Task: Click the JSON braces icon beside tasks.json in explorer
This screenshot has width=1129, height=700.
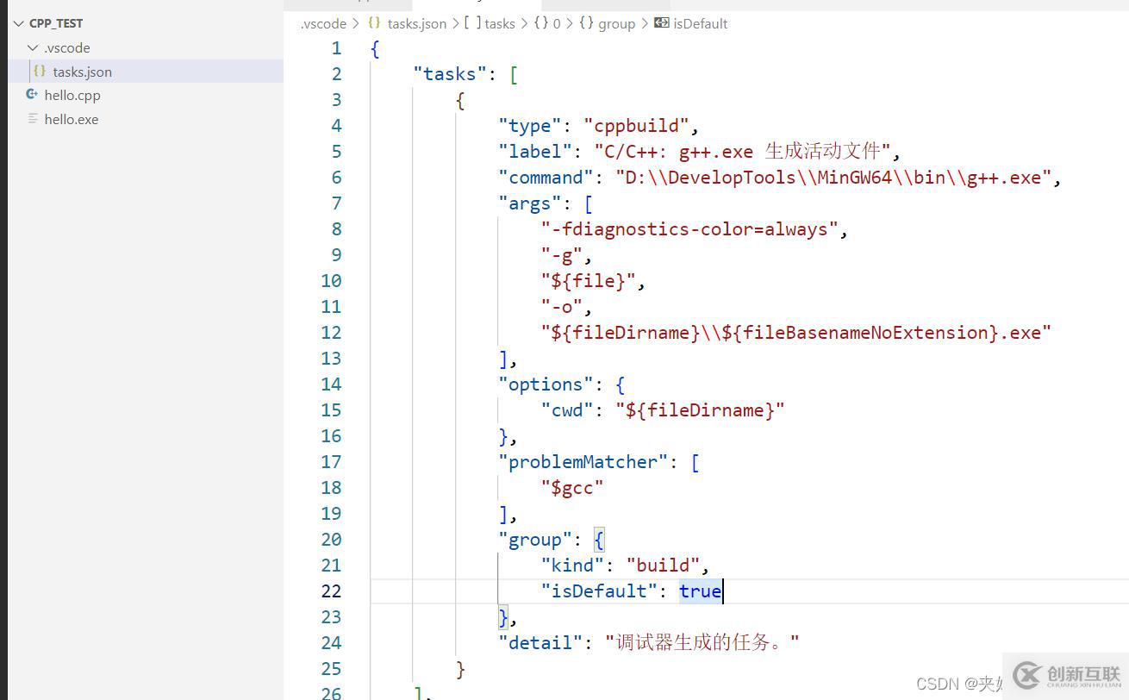Action: tap(40, 72)
